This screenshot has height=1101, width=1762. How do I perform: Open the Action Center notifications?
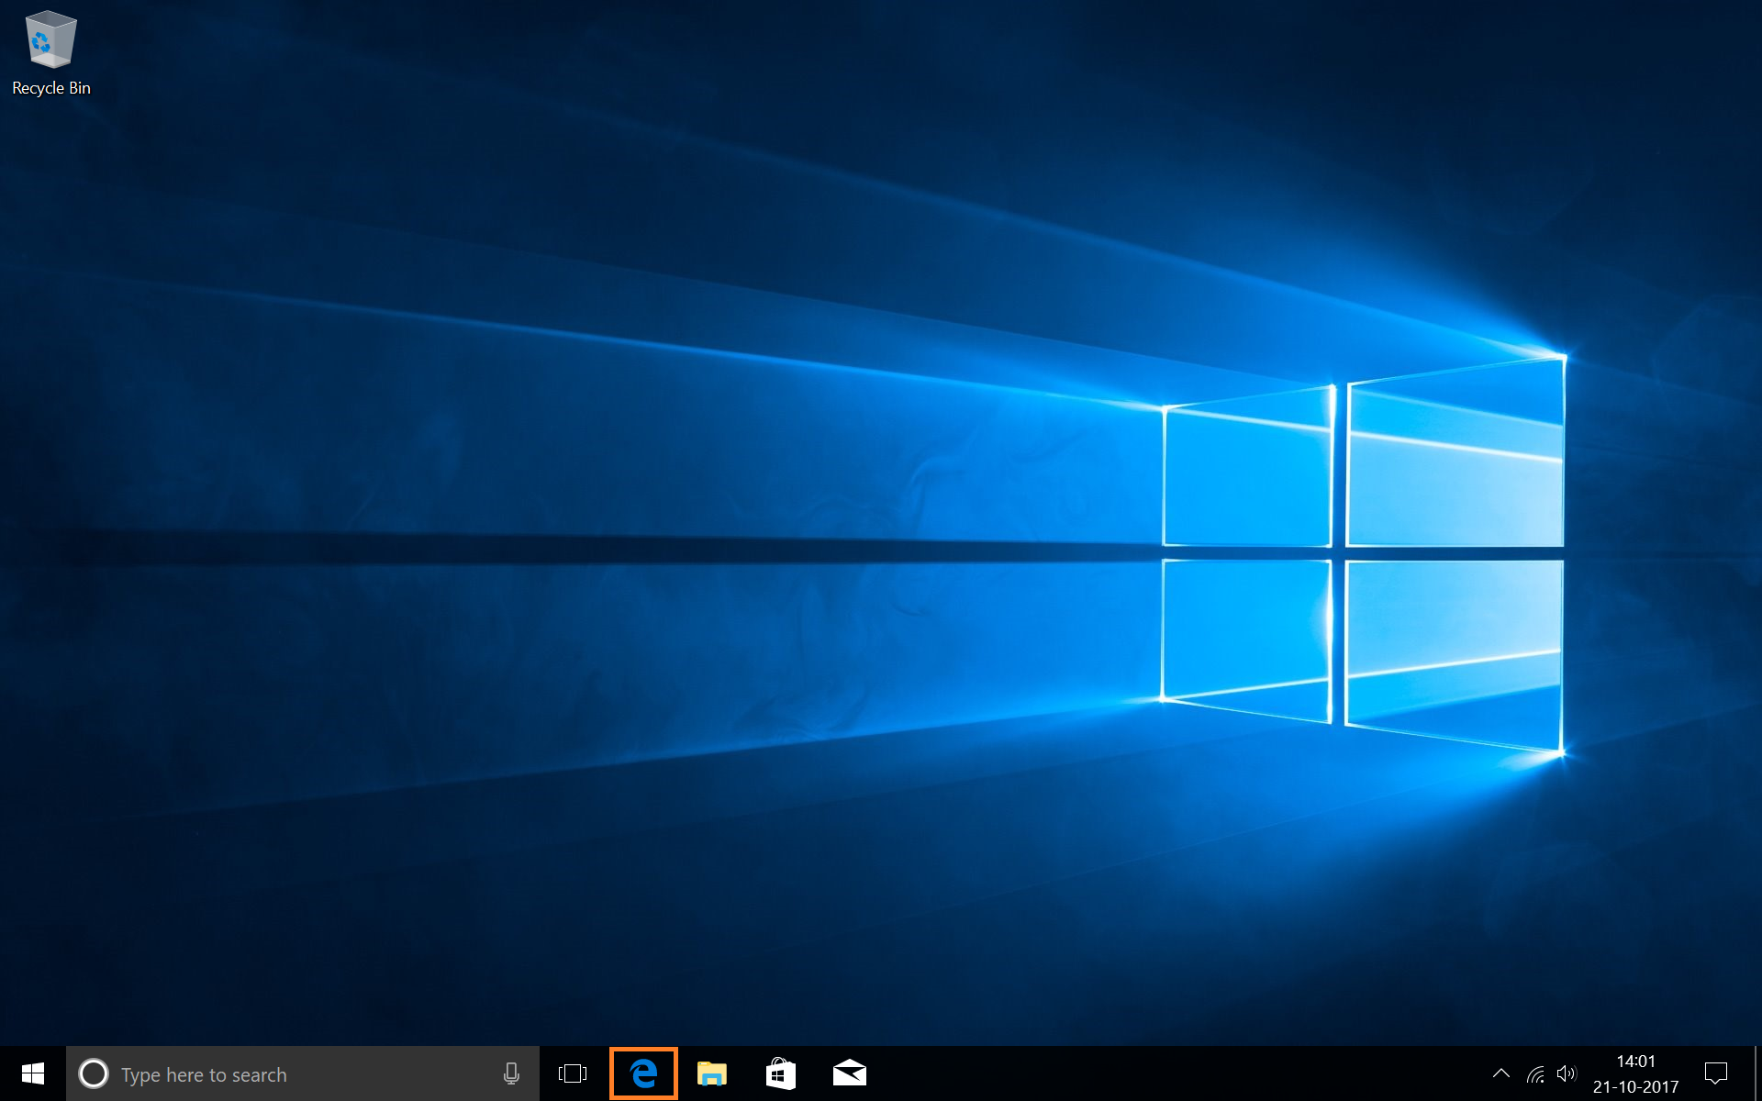(x=1716, y=1073)
